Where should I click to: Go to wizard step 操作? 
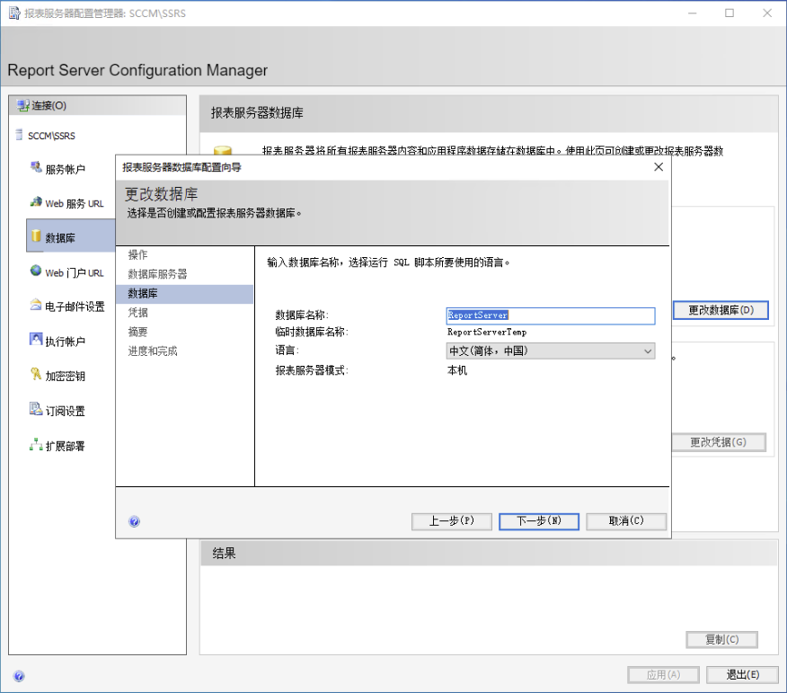[x=137, y=254]
